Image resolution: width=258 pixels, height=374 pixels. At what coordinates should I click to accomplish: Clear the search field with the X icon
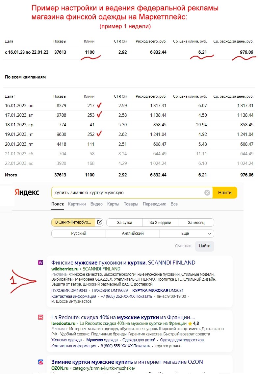point(207,193)
